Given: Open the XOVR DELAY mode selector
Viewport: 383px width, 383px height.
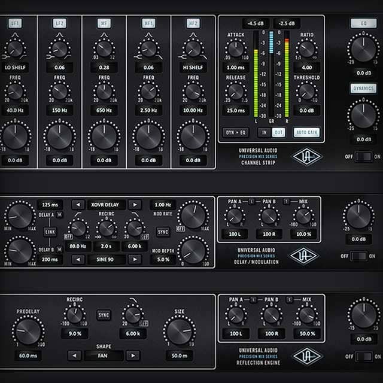Looking at the screenshot, I should coord(107,205).
